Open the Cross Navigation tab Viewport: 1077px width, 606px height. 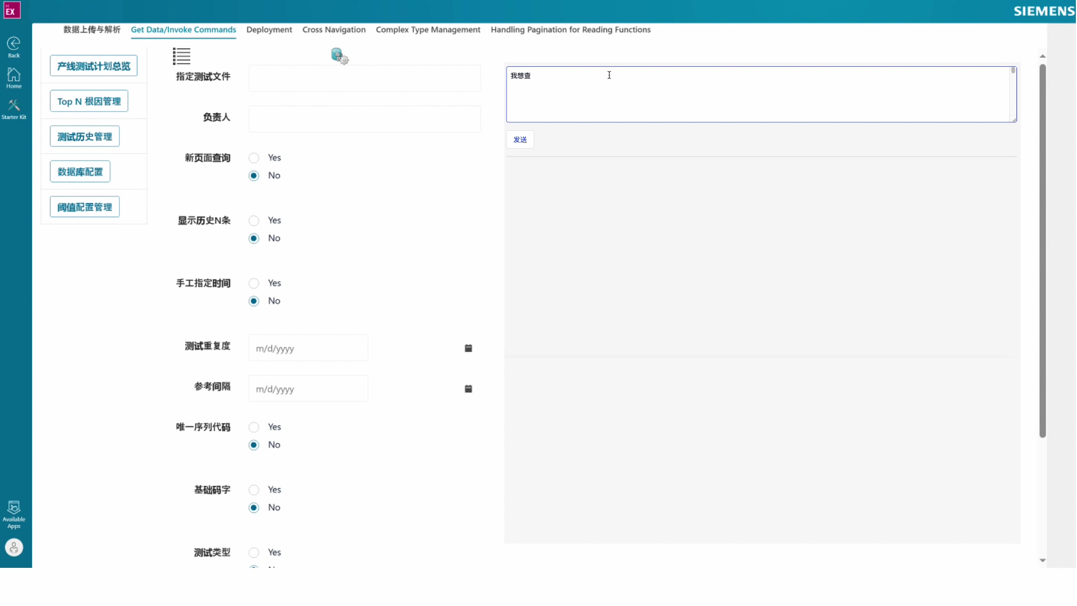334,30
